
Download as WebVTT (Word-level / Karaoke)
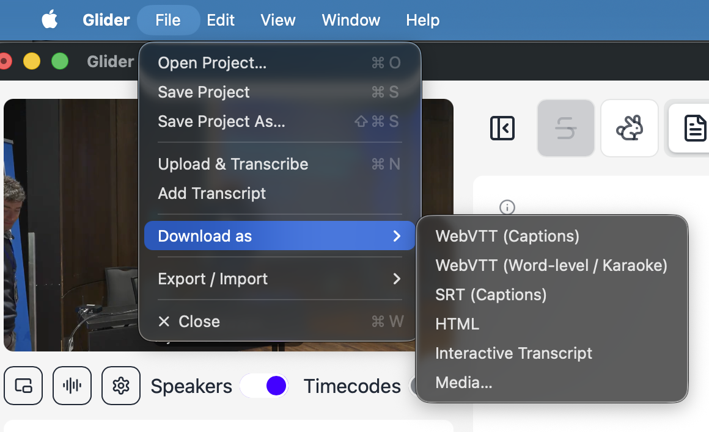coord(552,265)
